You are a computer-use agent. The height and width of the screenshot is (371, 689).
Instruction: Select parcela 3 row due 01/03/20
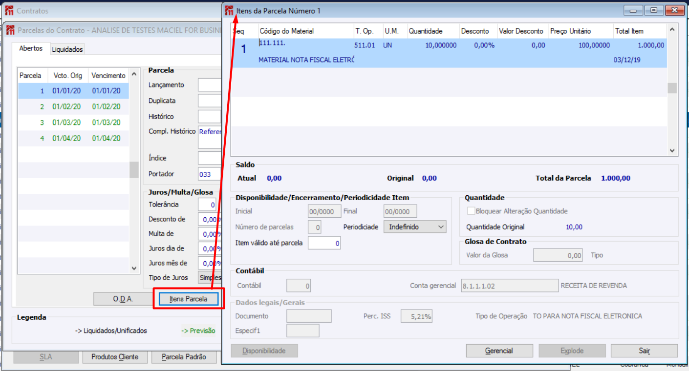point(73,123)
